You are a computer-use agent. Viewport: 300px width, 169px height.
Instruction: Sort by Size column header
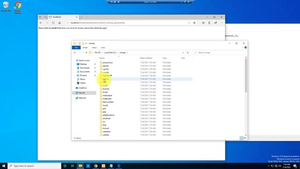tap(183, 58)
